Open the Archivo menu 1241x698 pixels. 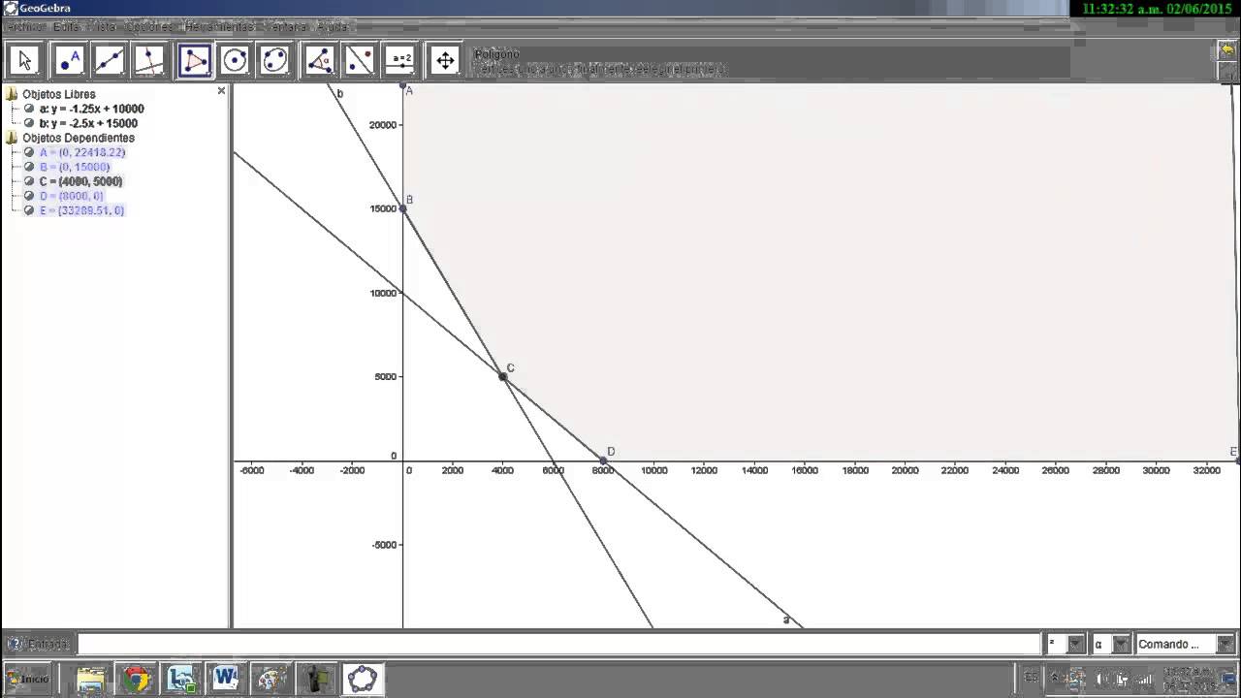[23, 26]
